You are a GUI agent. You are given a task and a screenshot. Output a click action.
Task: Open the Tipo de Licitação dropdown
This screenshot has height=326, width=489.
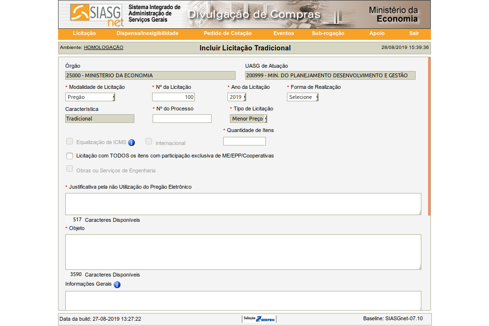click(249, 119)
